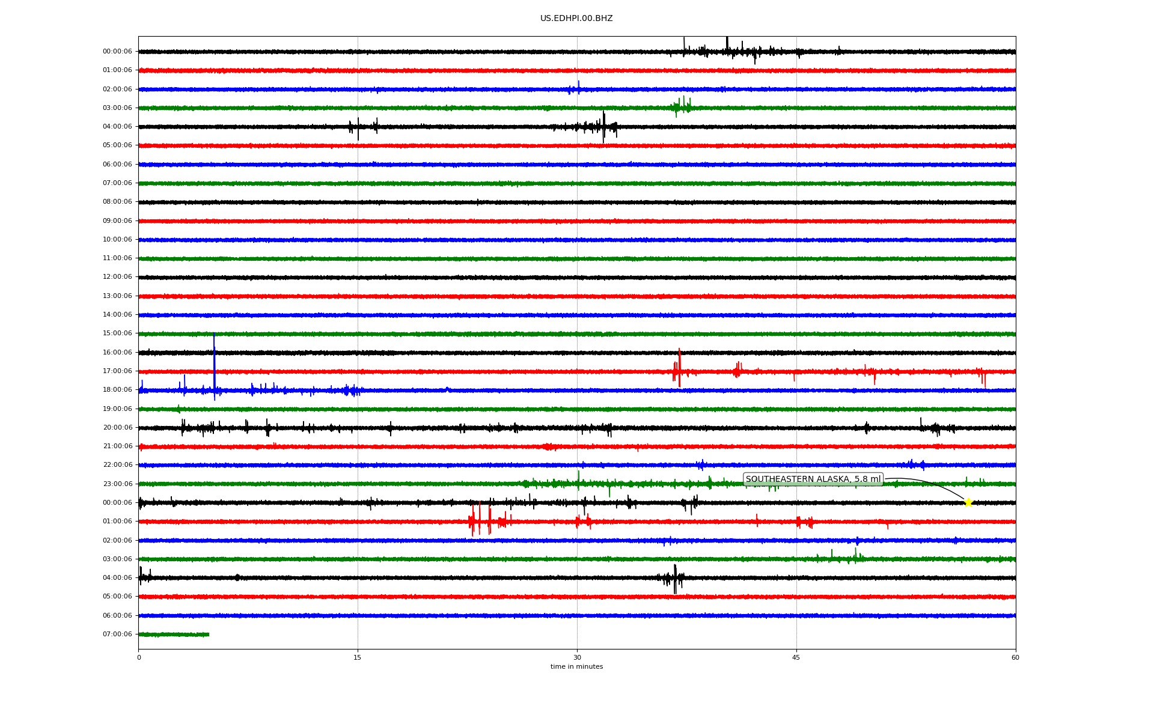Click the 0 tick label on the x-axis
Viewport: 1154px width, 721px height.
pyautogui.click(x=139, y=657)
